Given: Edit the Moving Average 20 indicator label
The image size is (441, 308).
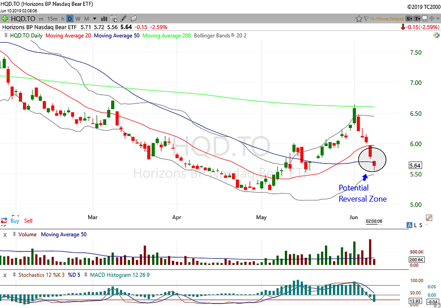Looking at the screenshot, I should (x=68, y=35).
